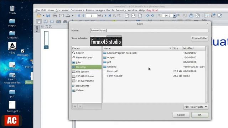Rotate view counter-clockwise icon
The image size is (228, 128).
pyautogui.click(x=152, y=16)
